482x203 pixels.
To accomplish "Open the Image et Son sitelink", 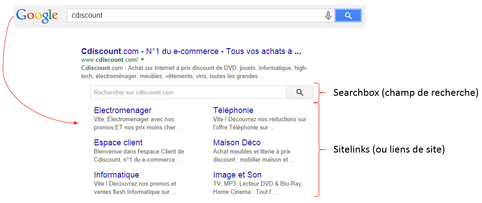I will pyautogui.click(x=237, y=175).
